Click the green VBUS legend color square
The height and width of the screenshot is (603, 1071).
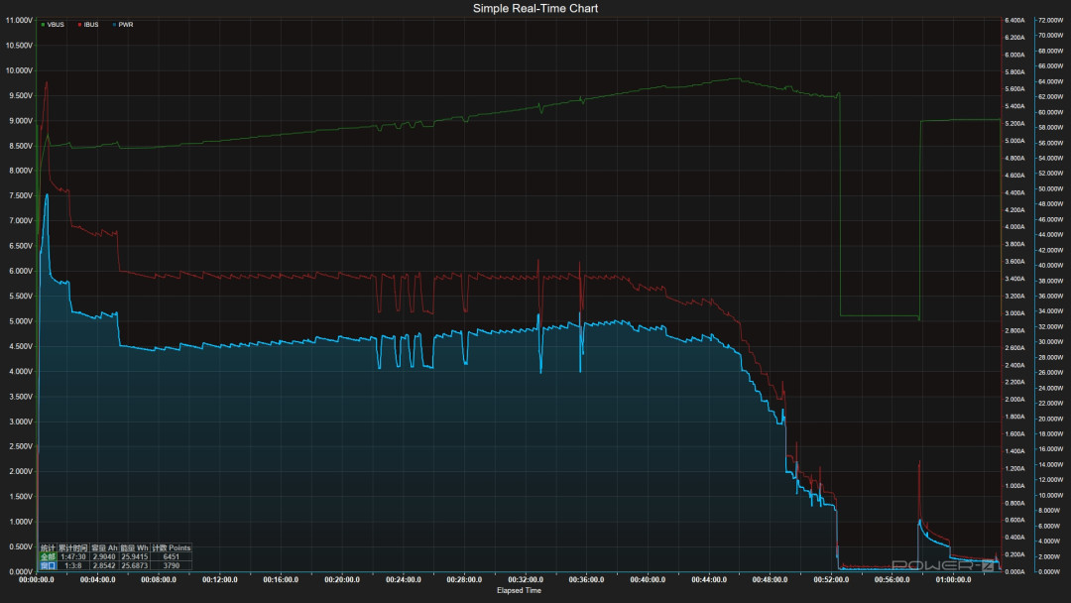43,25
